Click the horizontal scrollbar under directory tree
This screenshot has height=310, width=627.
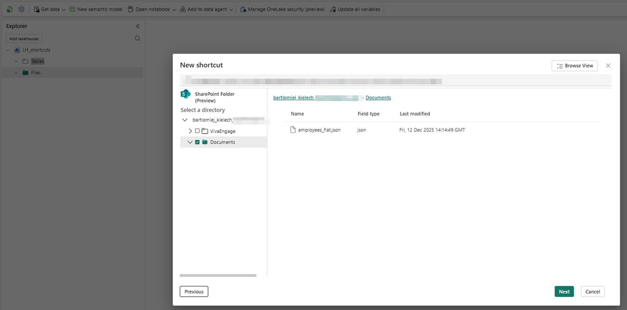(218, 275)
